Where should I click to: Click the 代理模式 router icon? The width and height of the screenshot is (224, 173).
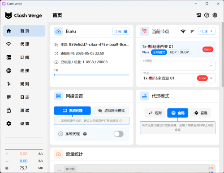144,96
